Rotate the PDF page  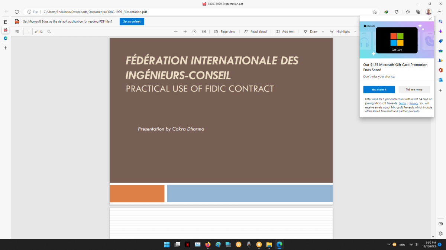194,31
